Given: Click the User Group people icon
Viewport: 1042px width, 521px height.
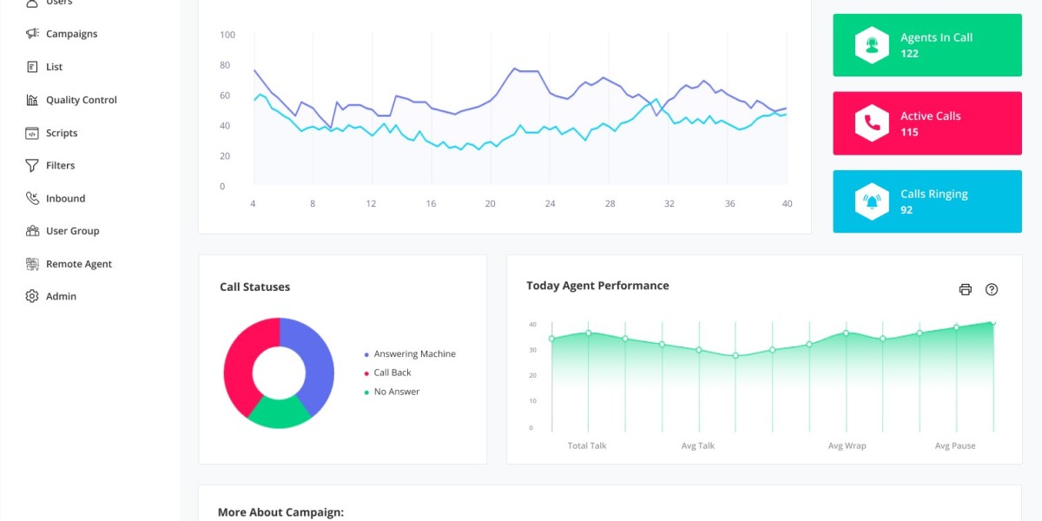Looking at the screenshot, I should point(32,231).
